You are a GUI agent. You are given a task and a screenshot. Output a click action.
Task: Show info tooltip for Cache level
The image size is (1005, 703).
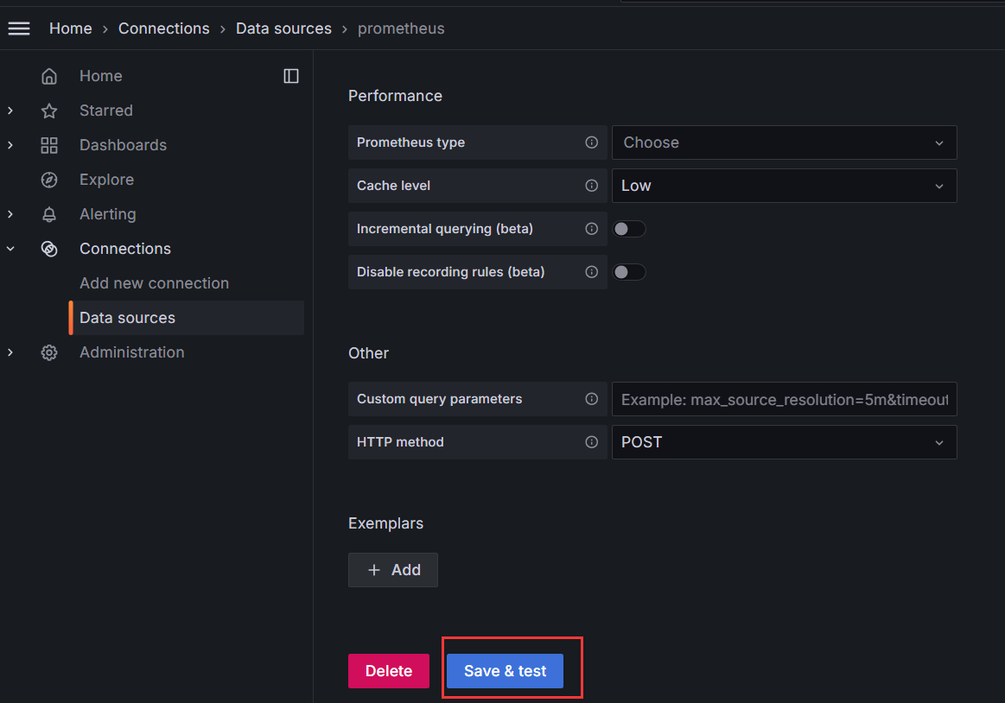592,185
